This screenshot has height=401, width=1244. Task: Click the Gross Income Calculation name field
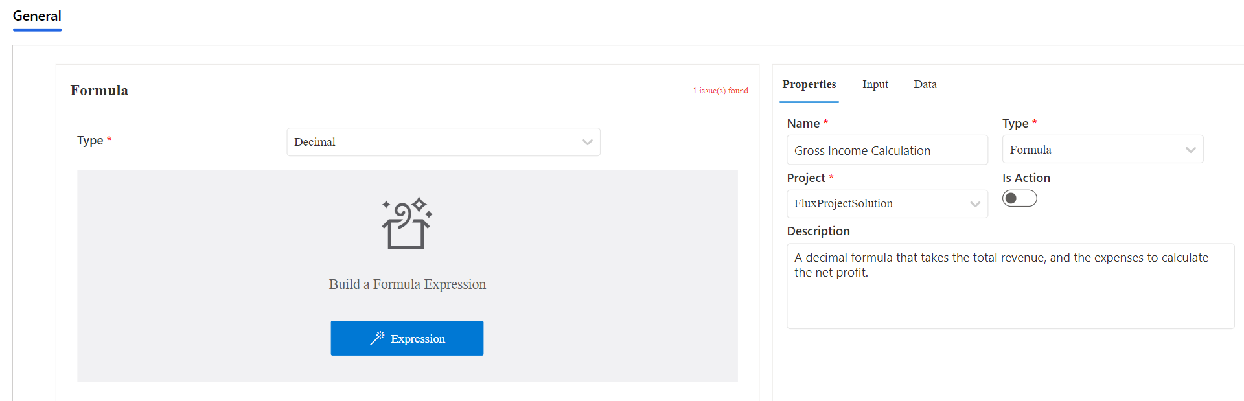886,150
